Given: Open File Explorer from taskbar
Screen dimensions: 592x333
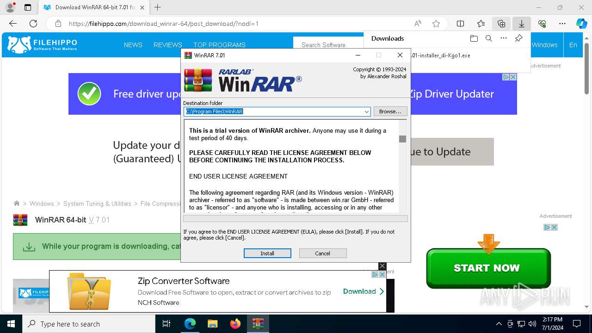Looking at the screenshot, I should [213, 324].
